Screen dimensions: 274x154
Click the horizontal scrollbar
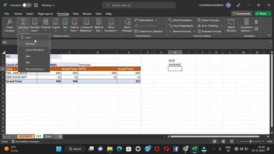tap(214, 136)
